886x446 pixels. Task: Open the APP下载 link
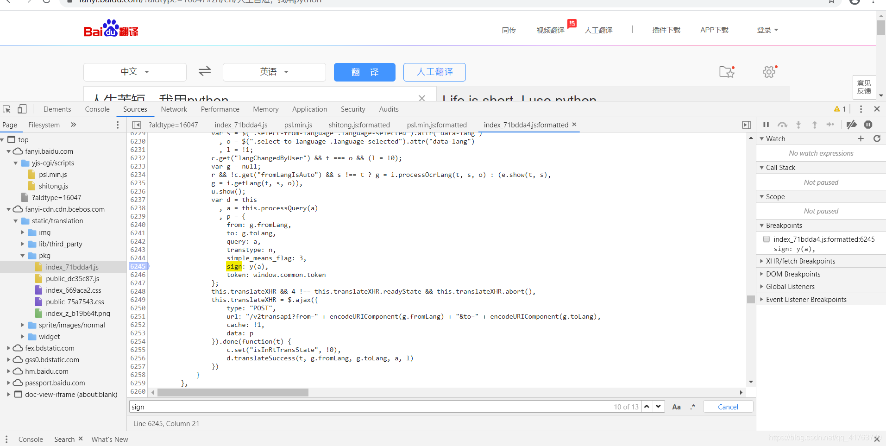pyautogui.click(x=714, y=30)
